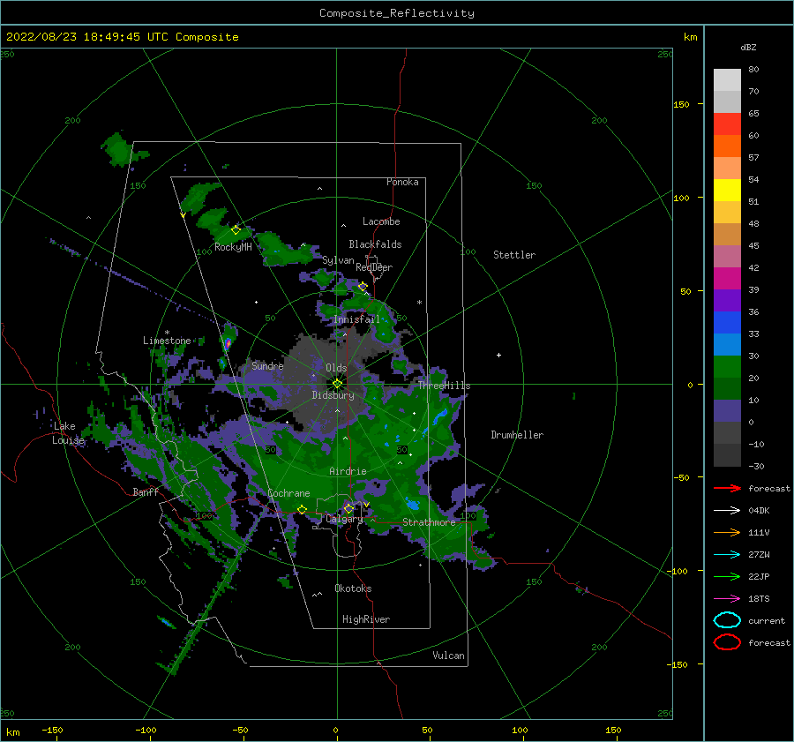Click the magenta 39-42 dBZ swatch
Viewport: 794px width, 742px height.
click(727, 279)
